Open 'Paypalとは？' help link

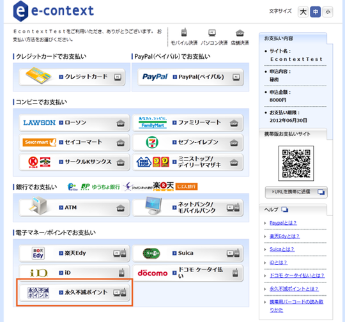pos(283,223)
